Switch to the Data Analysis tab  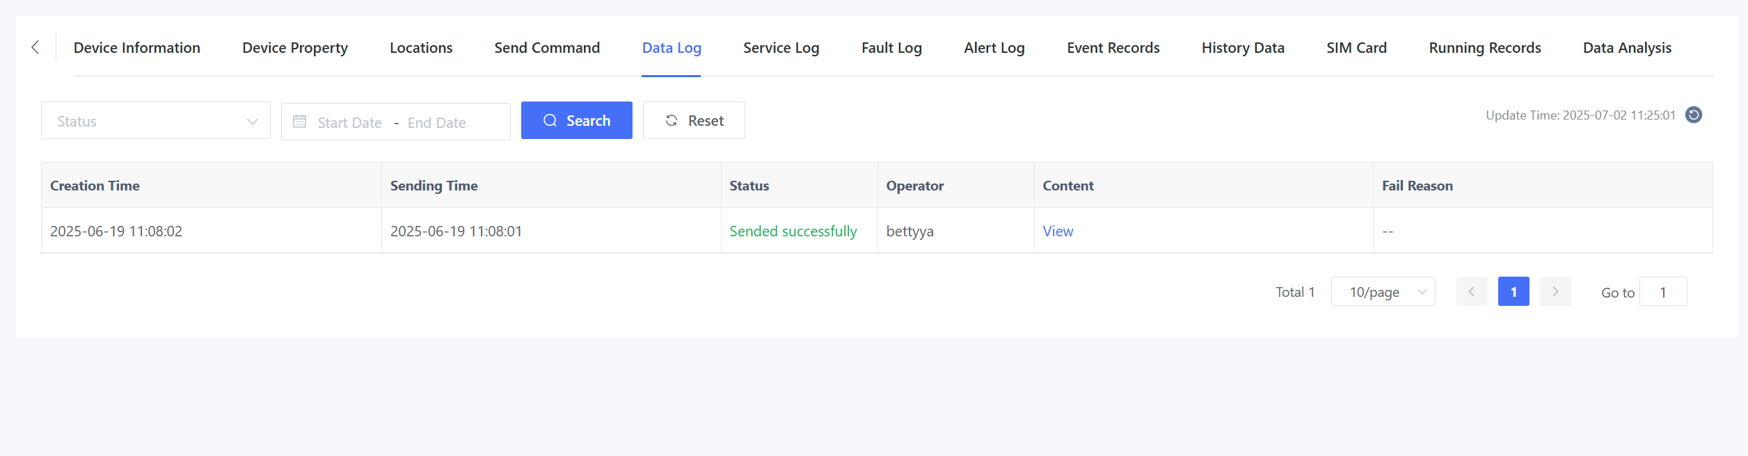point(1627,48)
